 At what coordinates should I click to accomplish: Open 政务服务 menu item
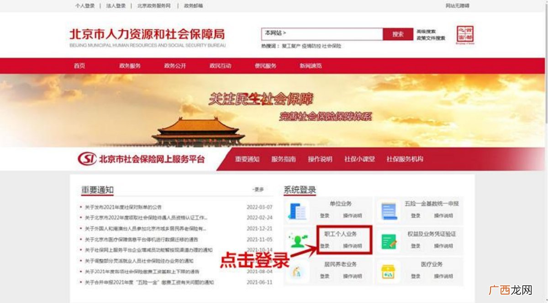click(130, 66)
